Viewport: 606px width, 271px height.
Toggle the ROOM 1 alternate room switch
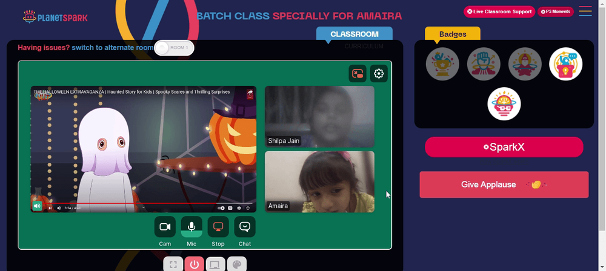point(174,48)
